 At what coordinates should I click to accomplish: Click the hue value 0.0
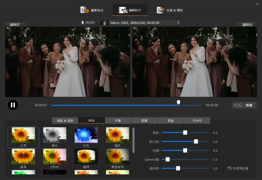tap(215, 151)
